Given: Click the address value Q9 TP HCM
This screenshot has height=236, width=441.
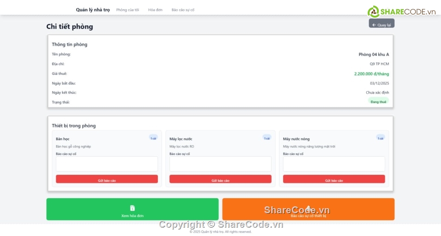Looking at the screenshot, I should coord(379,64).
